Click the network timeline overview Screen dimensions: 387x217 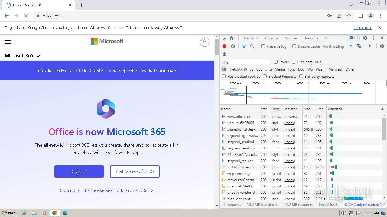coord(303,93)
